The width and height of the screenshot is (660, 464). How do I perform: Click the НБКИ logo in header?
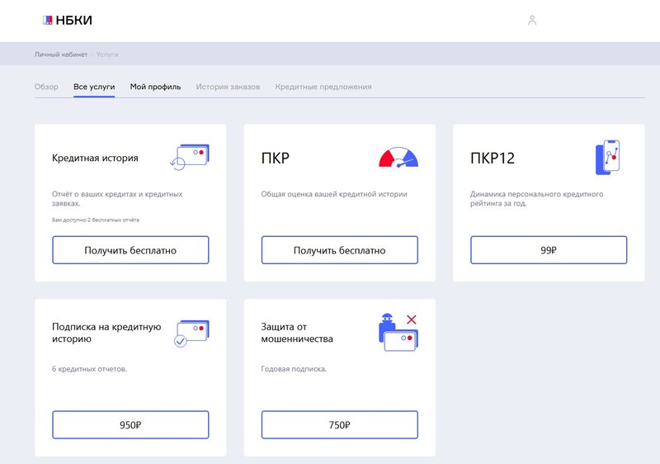[x=66, y=20]
